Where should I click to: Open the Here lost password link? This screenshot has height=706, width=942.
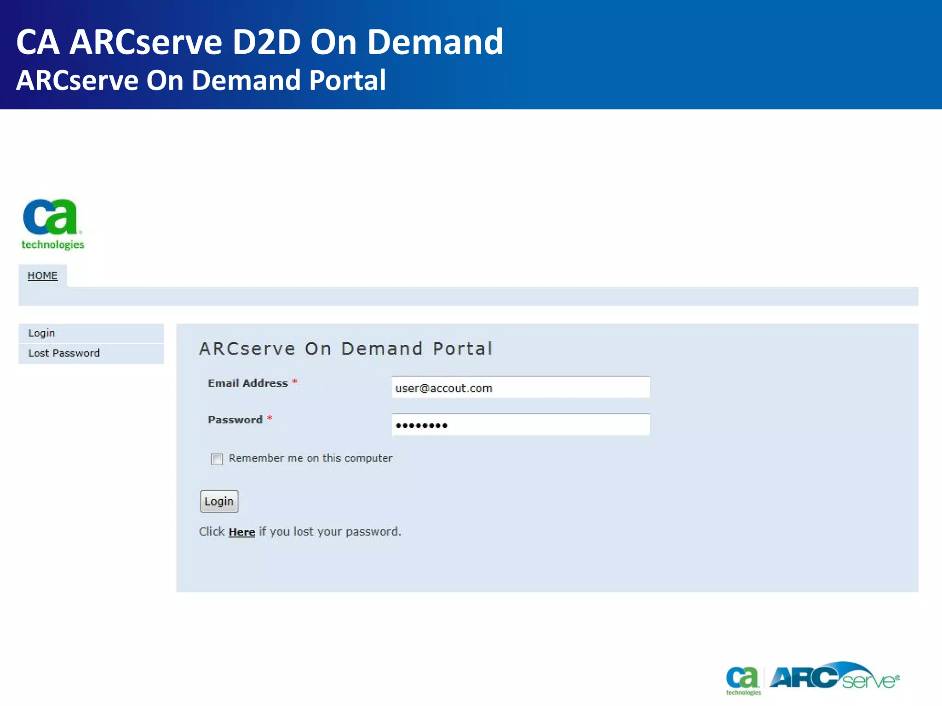click(241, 532)
